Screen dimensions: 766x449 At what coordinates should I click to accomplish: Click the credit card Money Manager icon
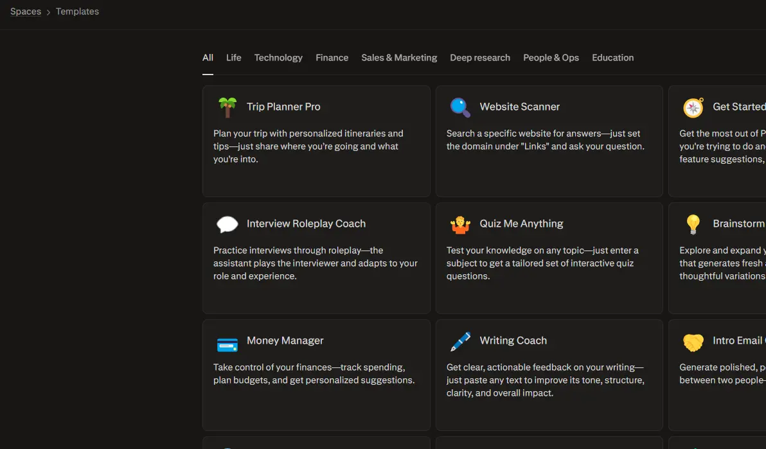[227, 344]
